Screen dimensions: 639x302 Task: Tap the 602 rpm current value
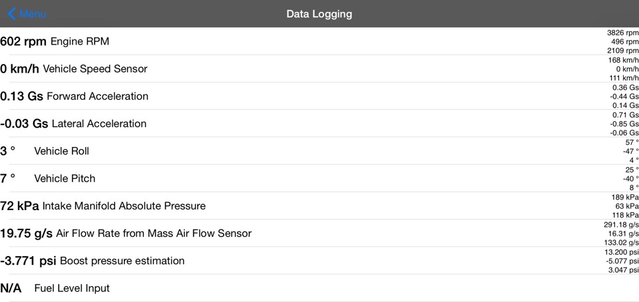(23, 41)
